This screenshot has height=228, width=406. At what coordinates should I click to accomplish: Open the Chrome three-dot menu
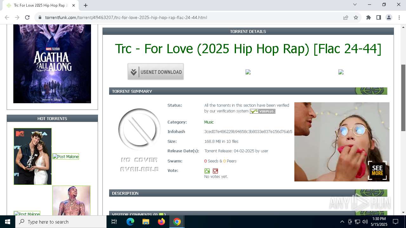[x=399, y=17]
